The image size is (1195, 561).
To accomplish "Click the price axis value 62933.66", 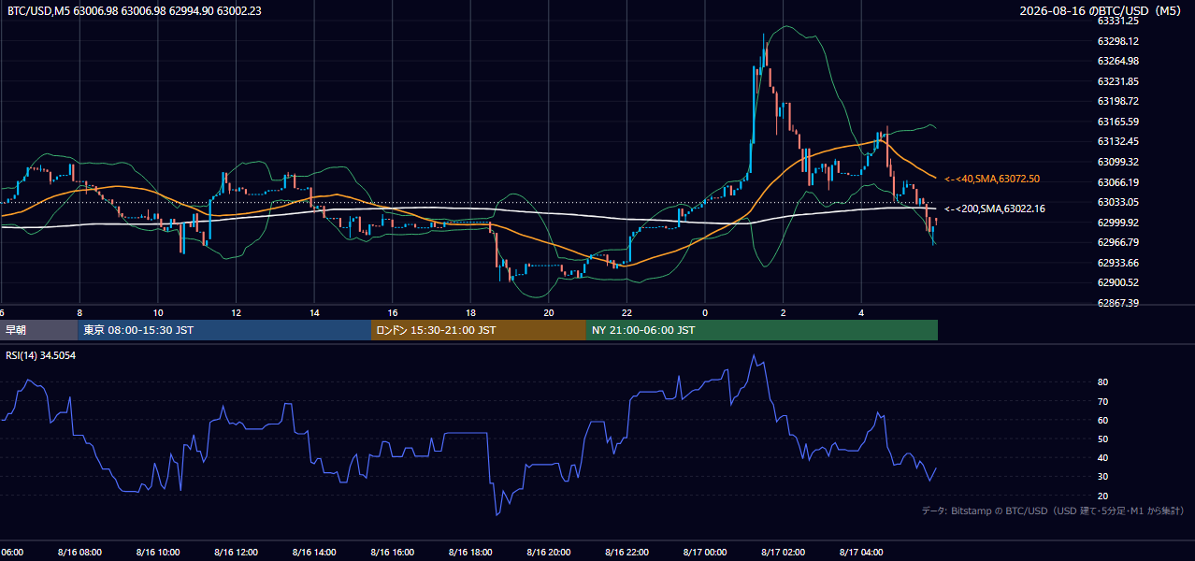I will tap(1117, 263).
